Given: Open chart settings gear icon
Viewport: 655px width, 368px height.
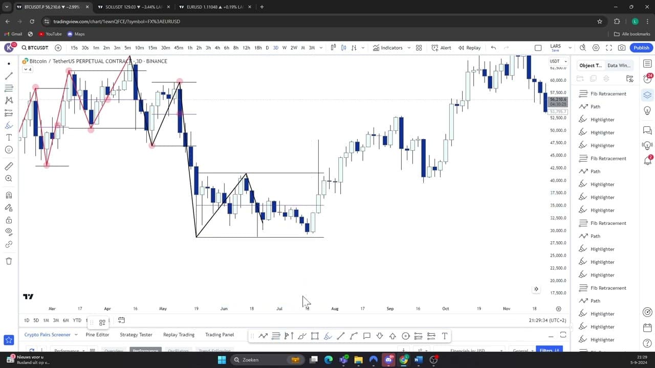Looking at the screenshot, I should click(596, 48).
